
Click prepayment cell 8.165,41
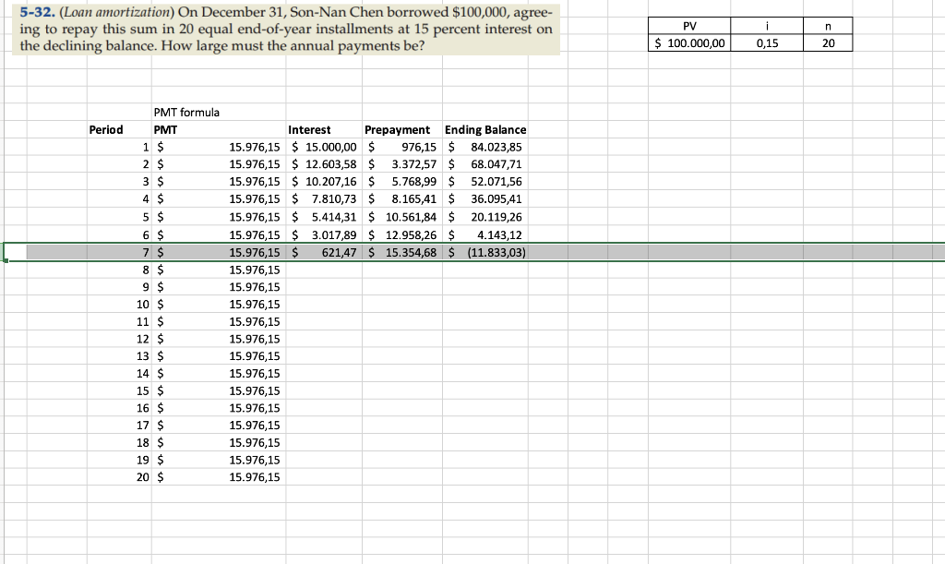pos(402,199)
